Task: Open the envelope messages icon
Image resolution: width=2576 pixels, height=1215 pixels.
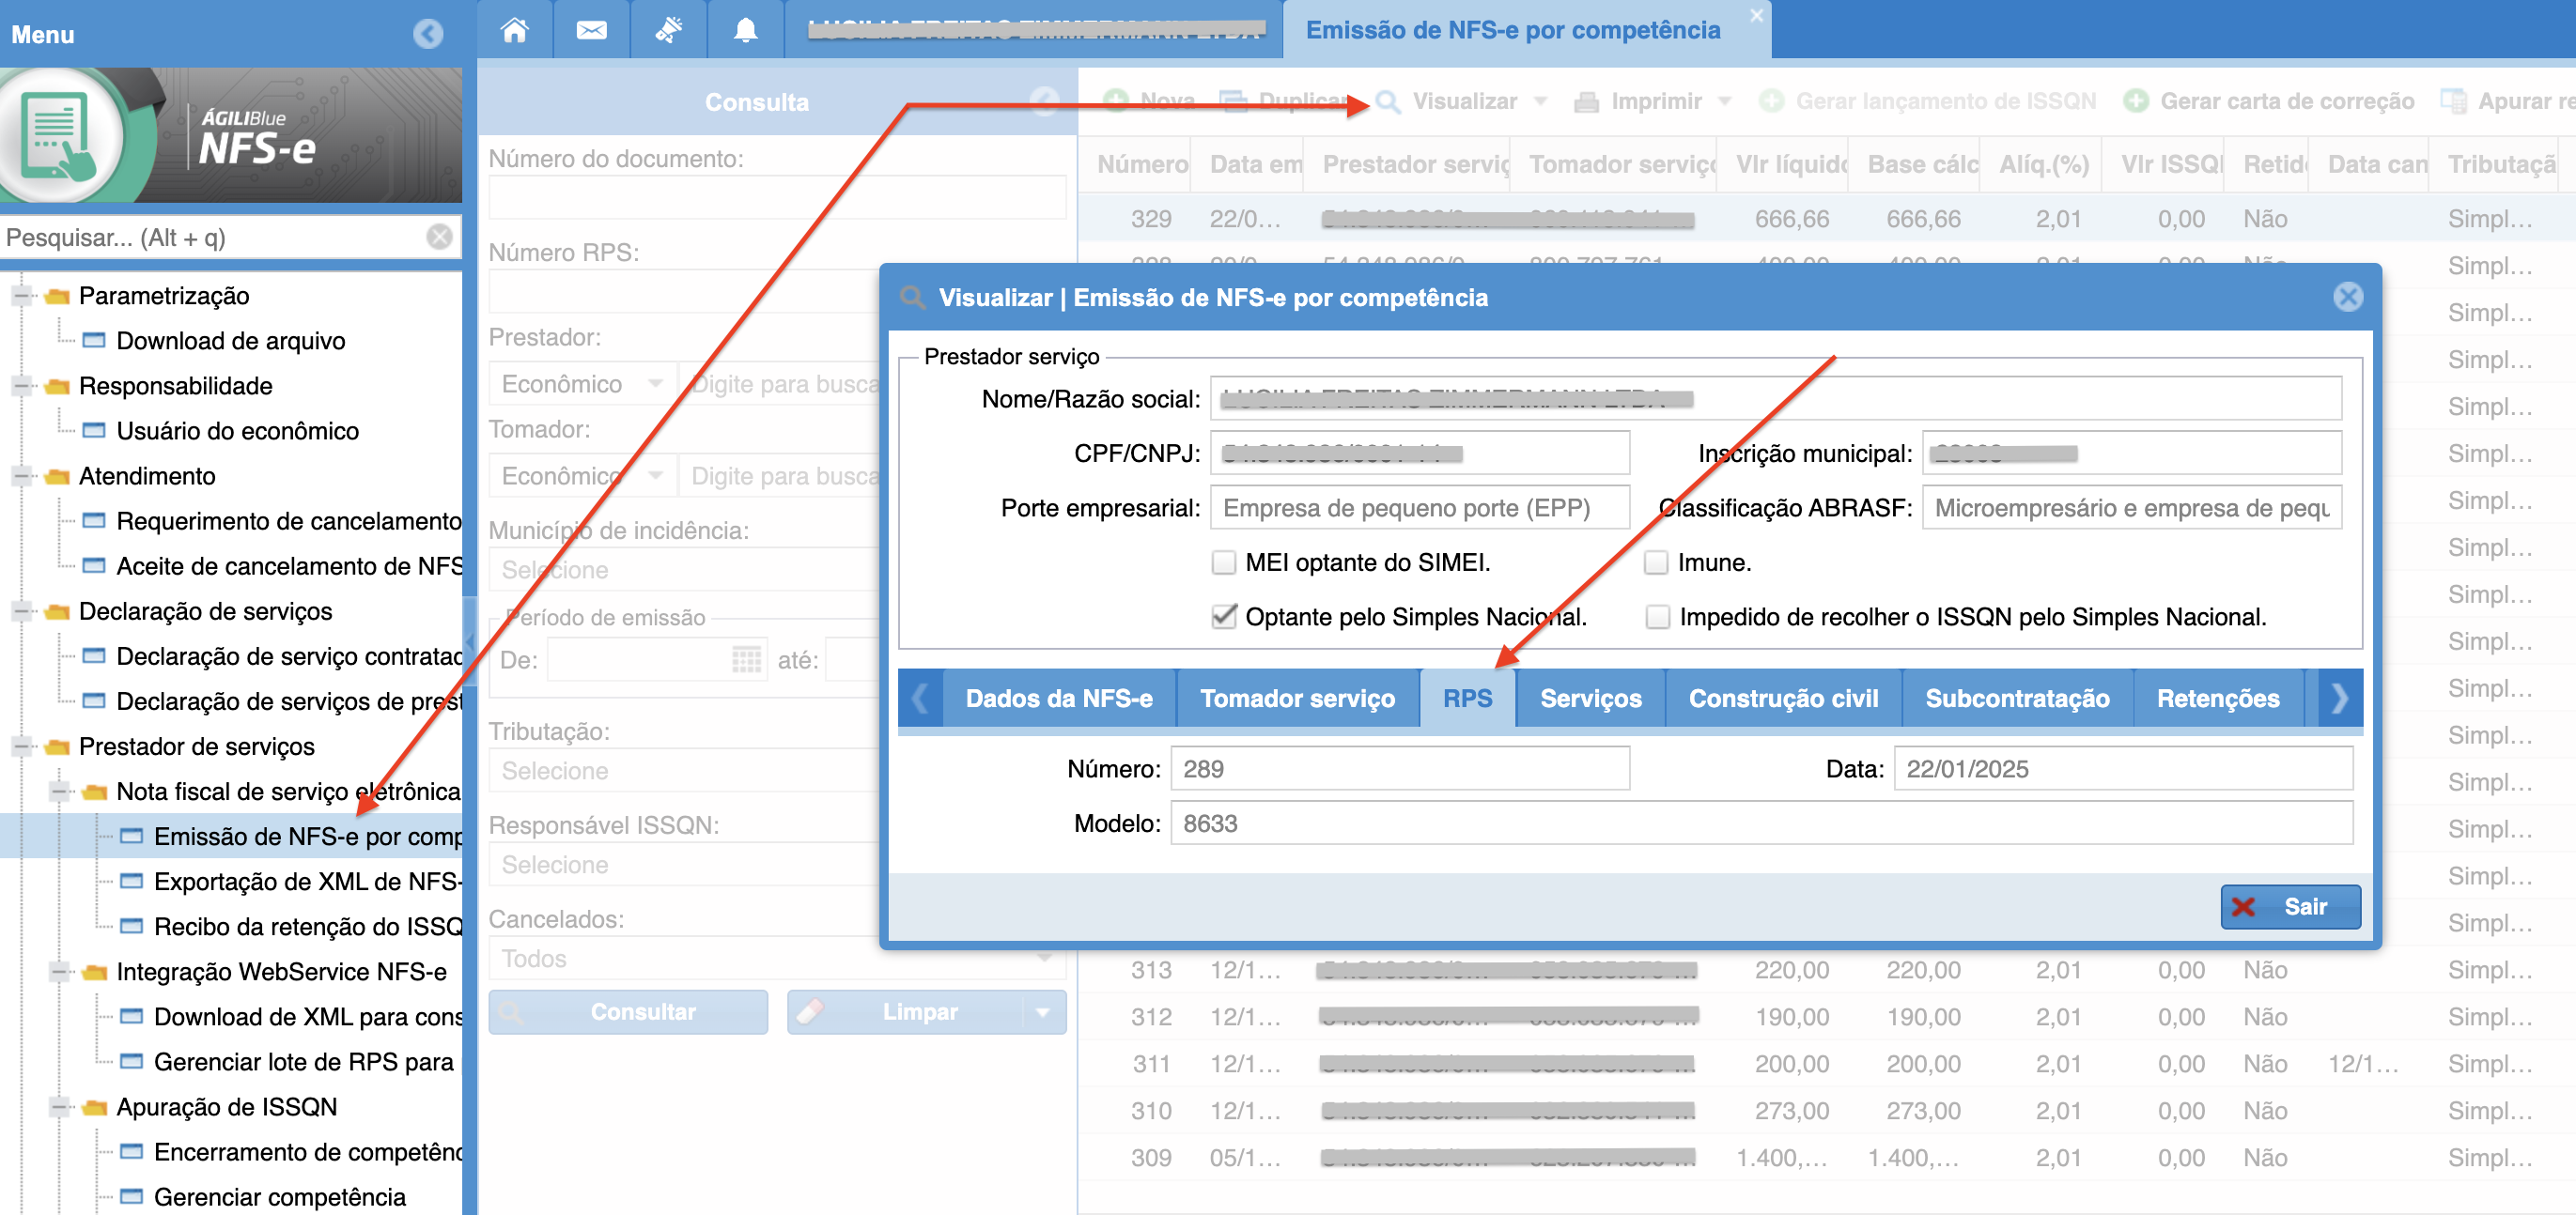Action: pos(591,30)
